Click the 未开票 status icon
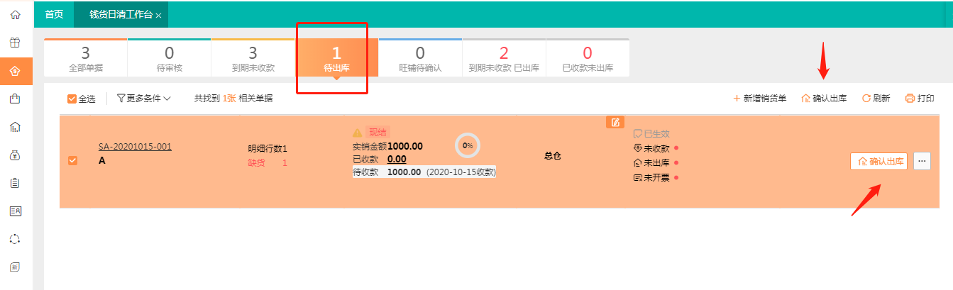This screenshot has height=290, width=953. point(637,177)
